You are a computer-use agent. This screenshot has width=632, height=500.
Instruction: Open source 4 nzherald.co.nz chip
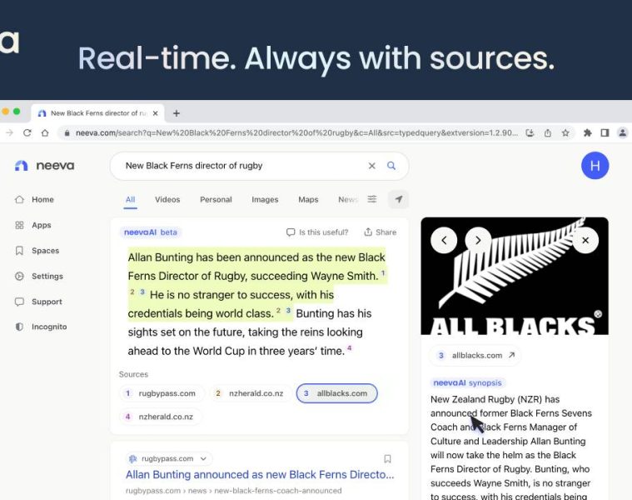[x=160, y=417]
